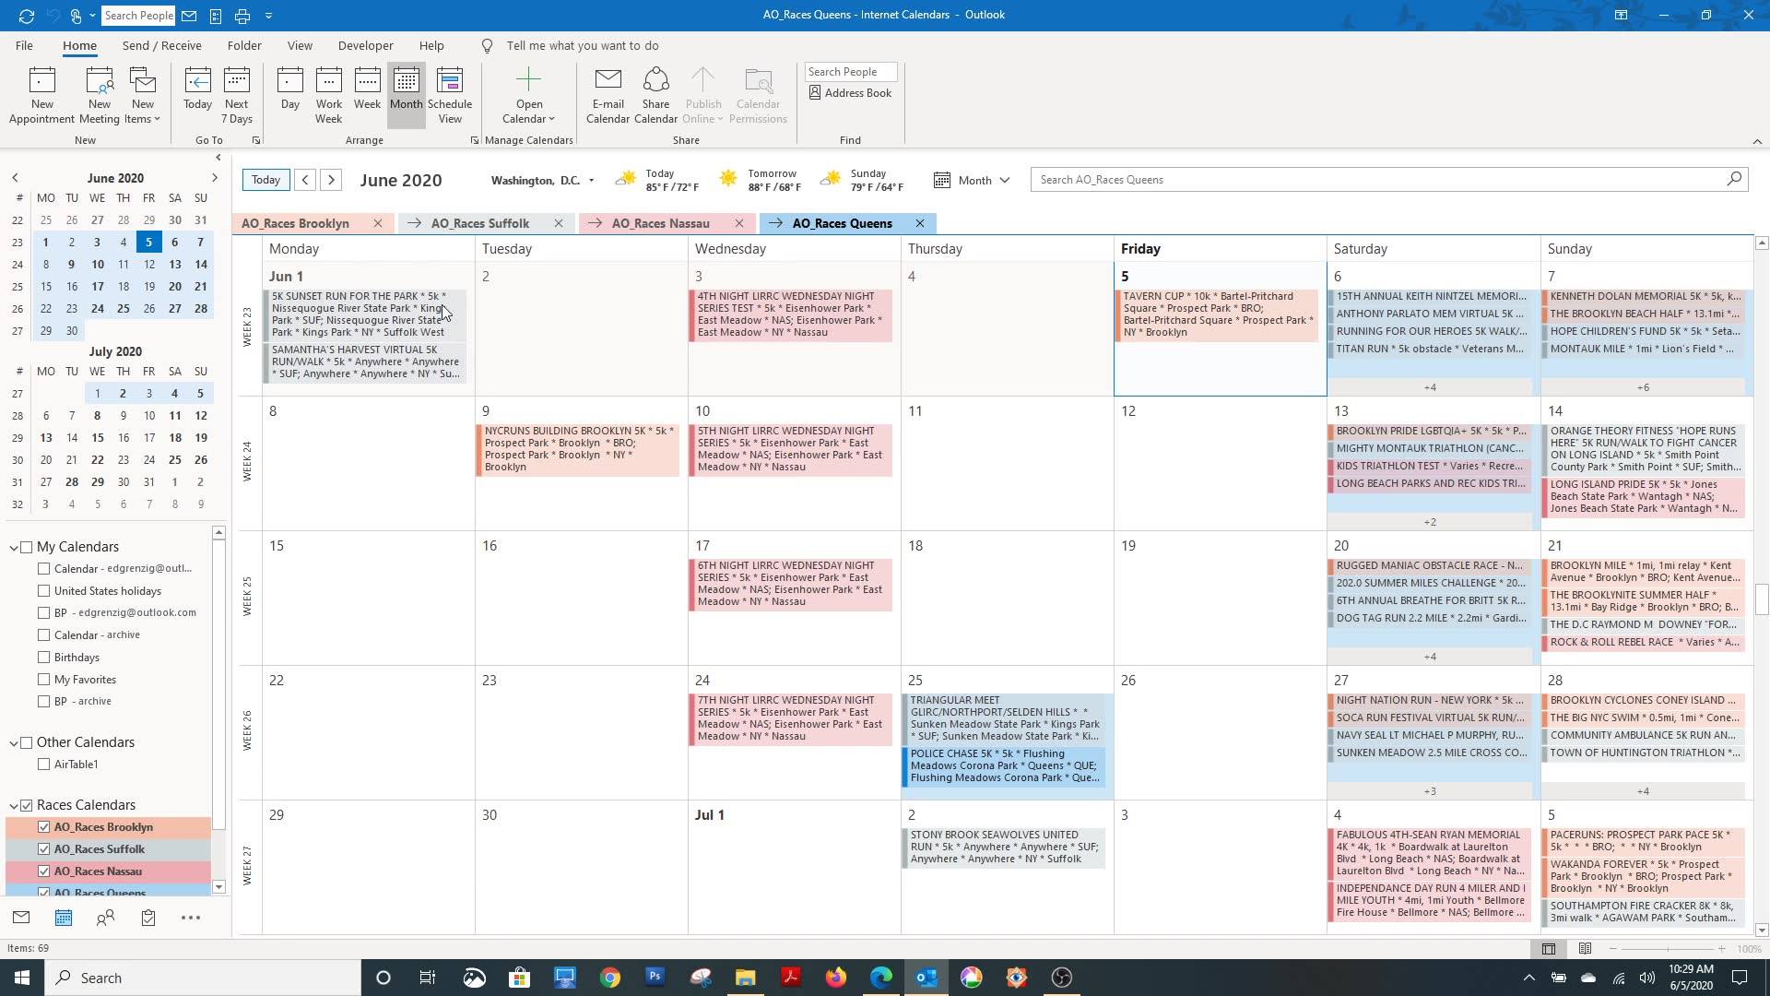Collapse the My Calendars group
The width and height of the screenshot is (1770, 996).
coord(14,548)
